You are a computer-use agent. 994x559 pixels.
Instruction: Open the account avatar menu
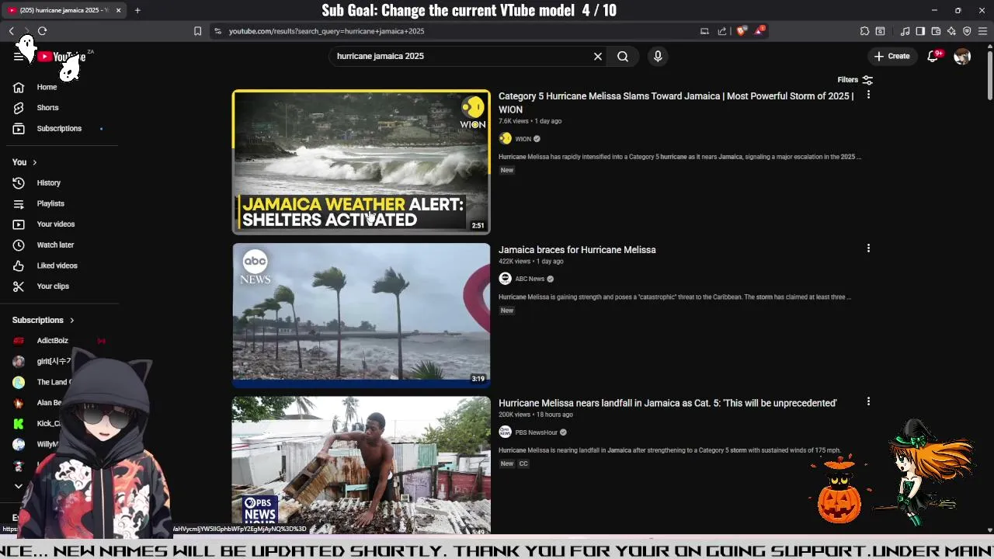pyautogui.click(x=962, y=56)
